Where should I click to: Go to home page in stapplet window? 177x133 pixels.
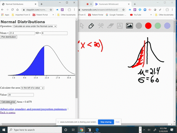pyautogui.click(x=18, y=10)
